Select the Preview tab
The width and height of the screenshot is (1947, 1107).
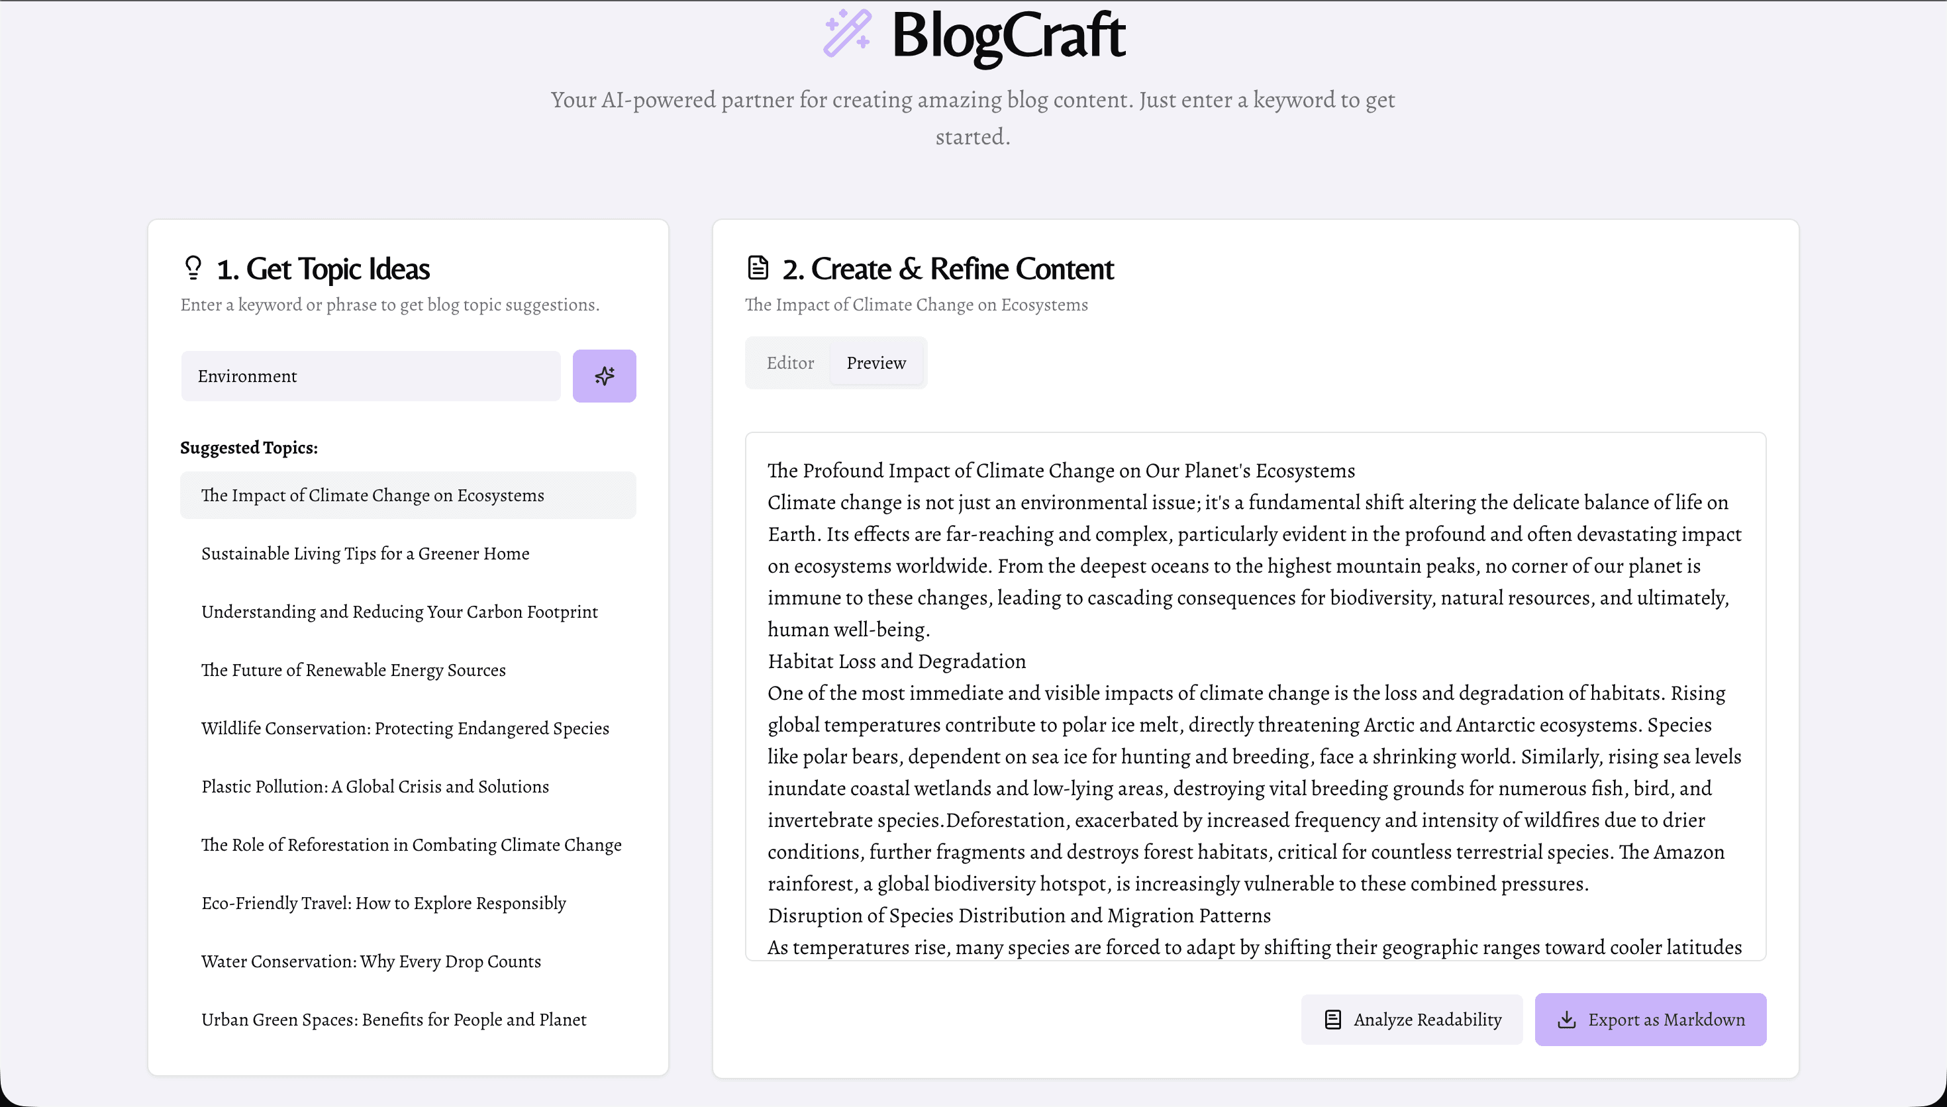click(875, 363)
